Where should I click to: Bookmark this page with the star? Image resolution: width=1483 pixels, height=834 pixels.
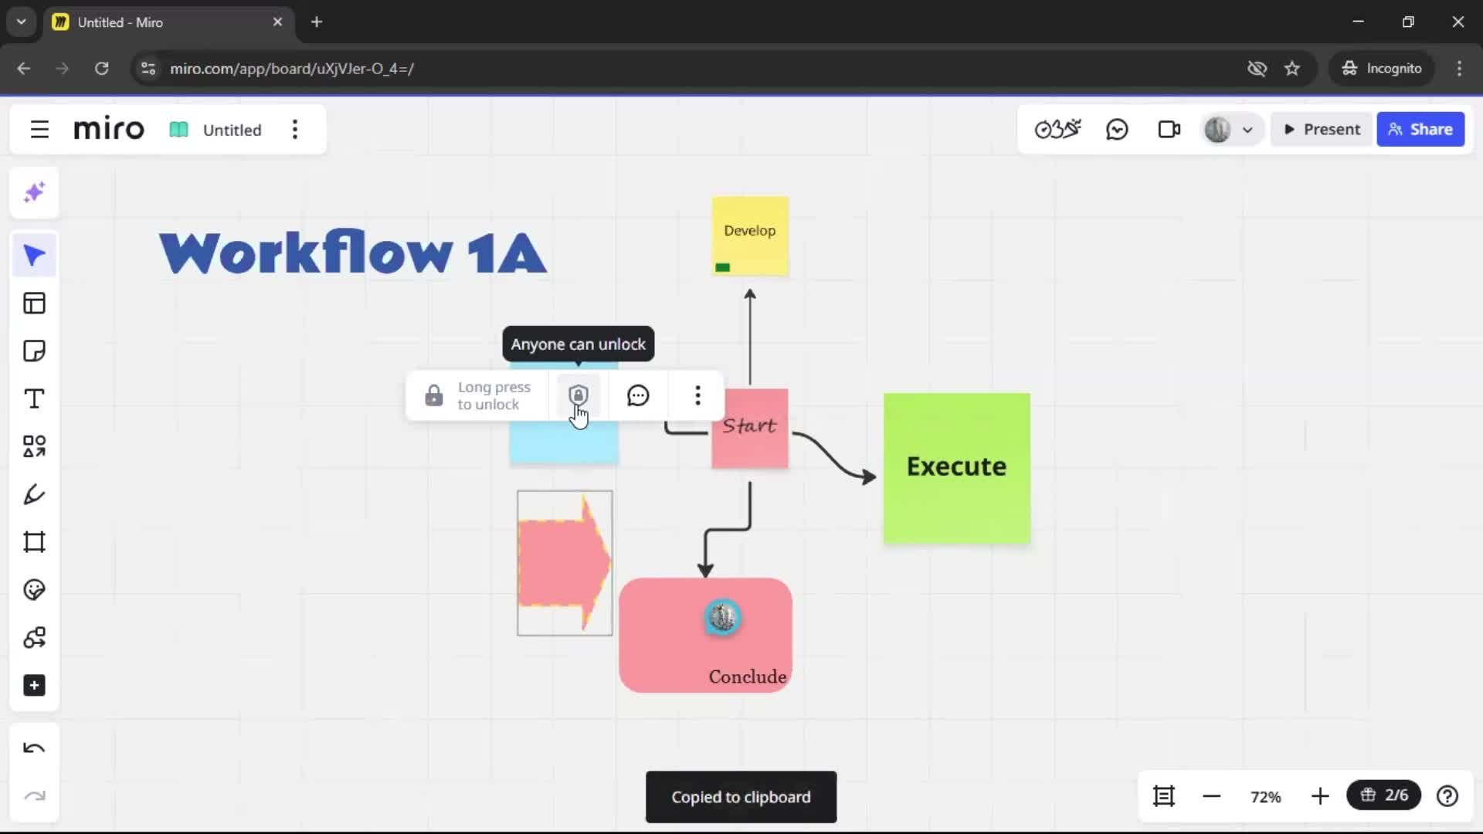click(x=1292, y=68)
